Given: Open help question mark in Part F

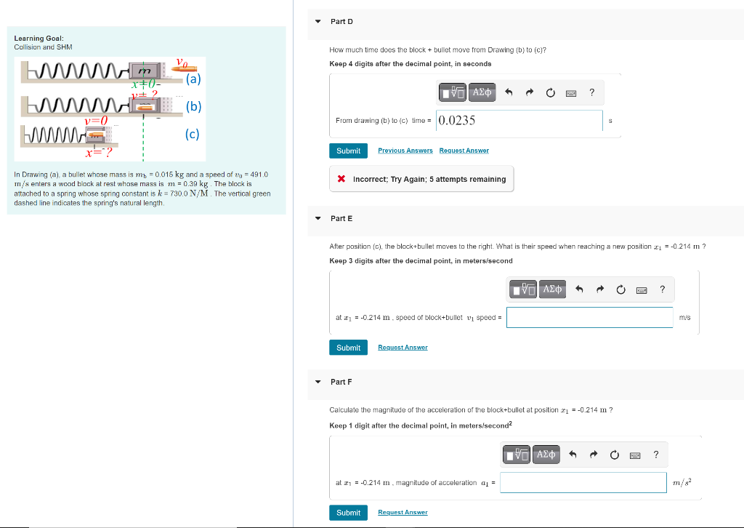Looking at the screenshot, I should point(656,455).
